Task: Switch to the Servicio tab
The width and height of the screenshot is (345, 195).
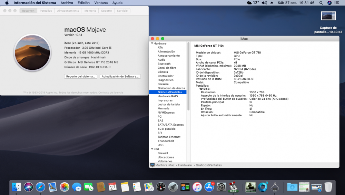Action: click(122, 11)
